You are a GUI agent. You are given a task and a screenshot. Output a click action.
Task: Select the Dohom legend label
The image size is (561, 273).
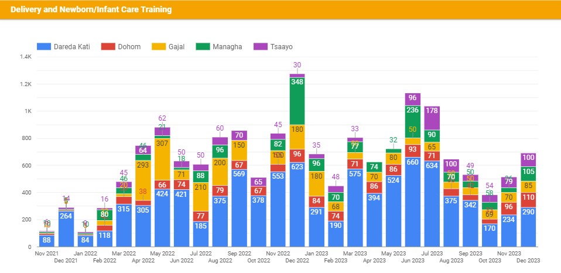[x=129, y=46]
